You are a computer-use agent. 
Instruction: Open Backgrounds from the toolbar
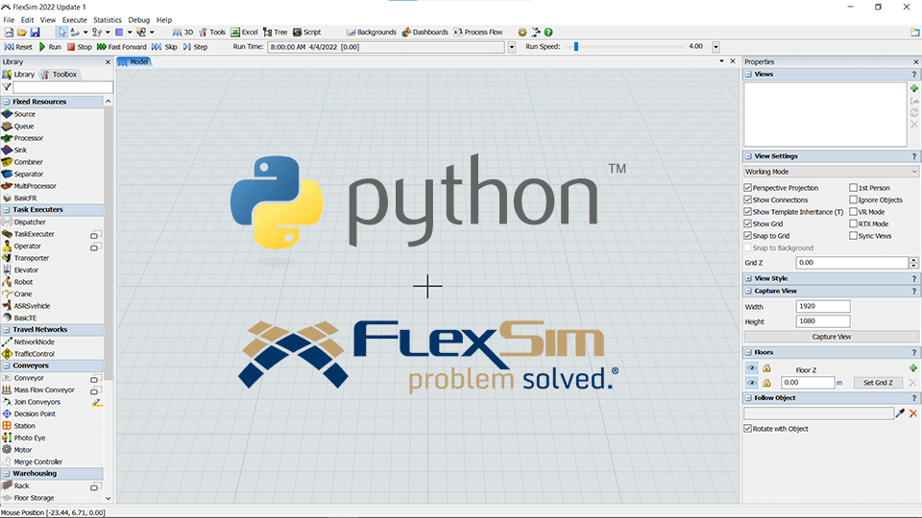pos(371,33)
